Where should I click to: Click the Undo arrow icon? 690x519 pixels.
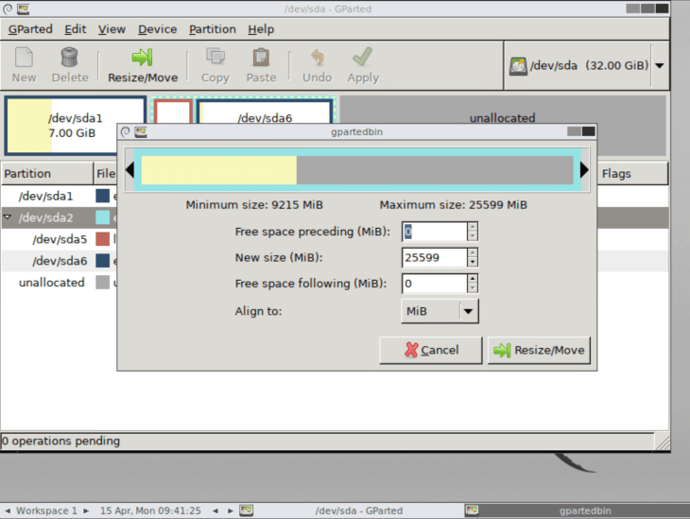(x=317, y=58)
